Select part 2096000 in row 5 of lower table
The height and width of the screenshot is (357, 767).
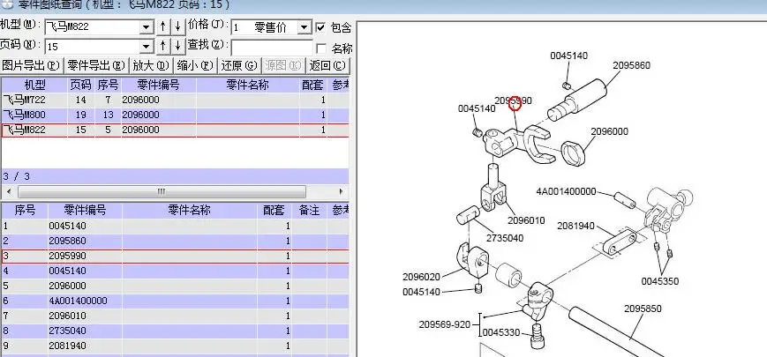pyautogui.click(x=175, y=286)
